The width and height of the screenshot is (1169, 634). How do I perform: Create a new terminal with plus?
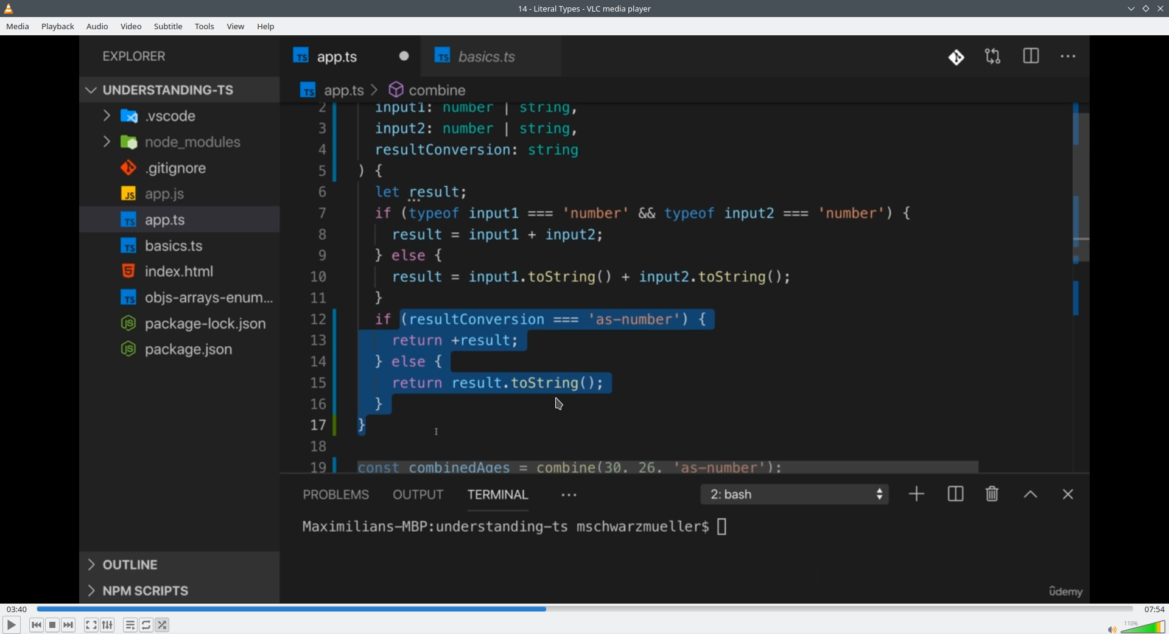(916, 494)
